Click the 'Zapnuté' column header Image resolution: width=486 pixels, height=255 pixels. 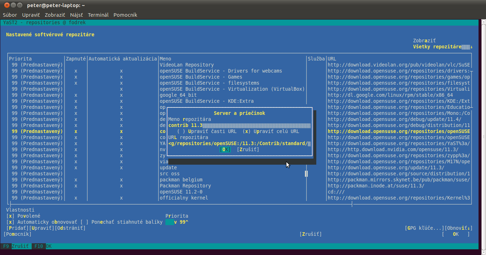(x=76, y=59)
